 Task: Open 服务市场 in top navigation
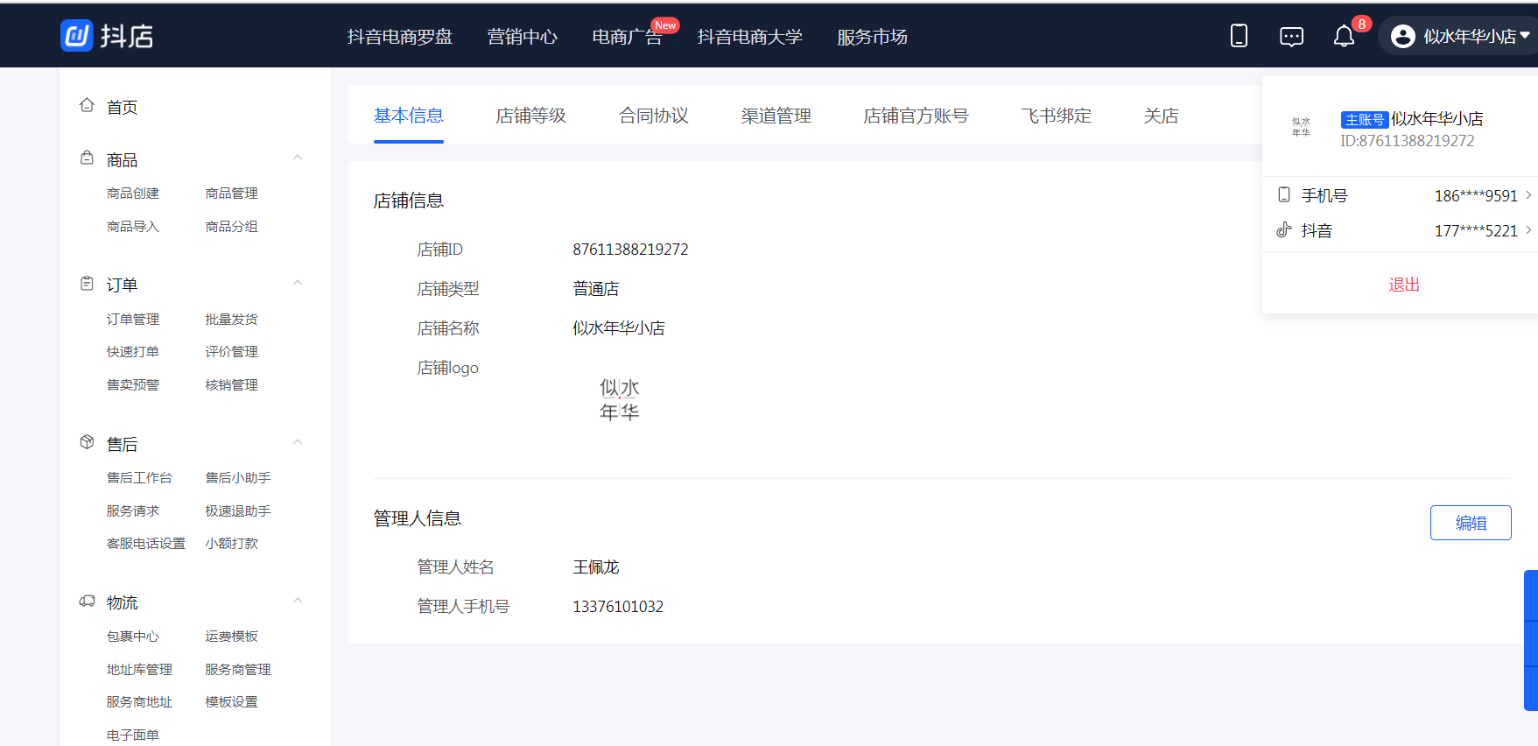click(x=873, y=37)
